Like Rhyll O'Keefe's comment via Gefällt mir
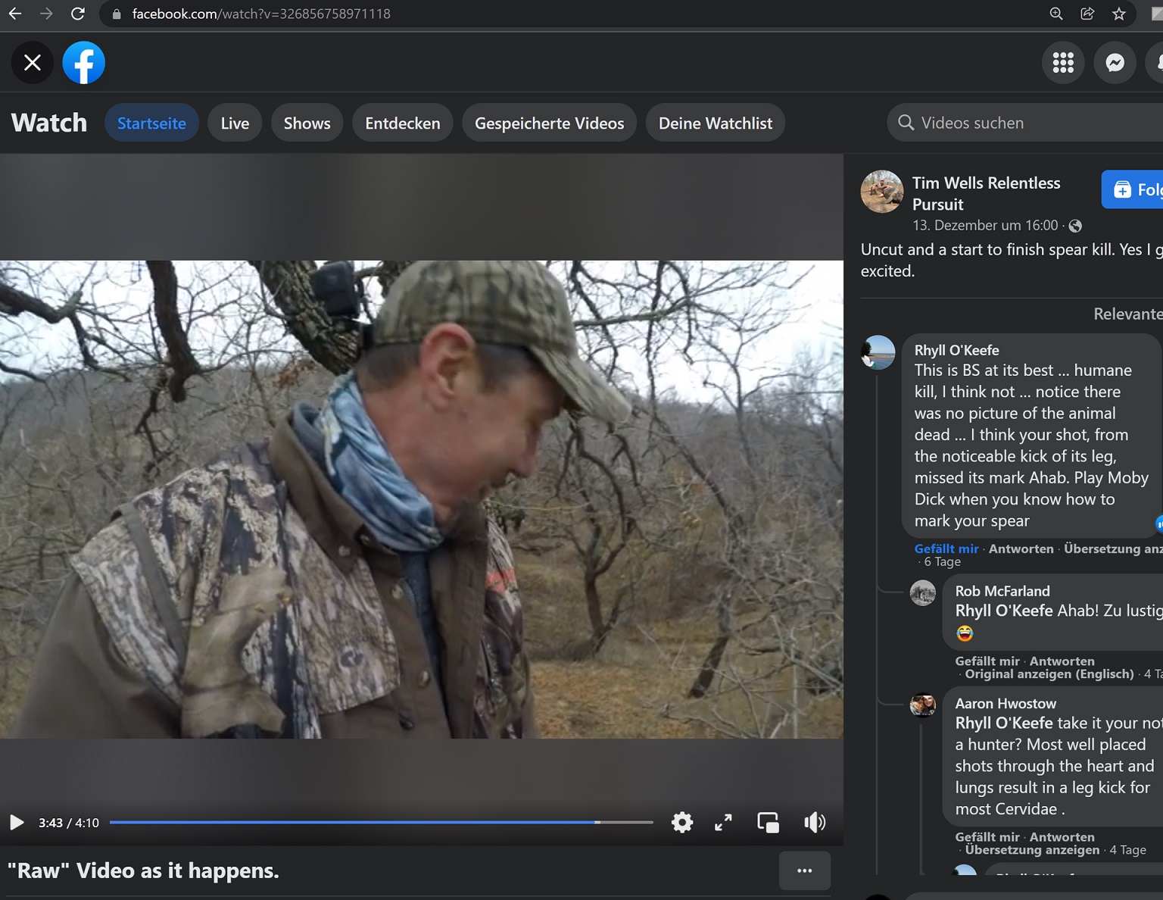The width and height of the screenshot is (1163, 900). pos(946,548)
